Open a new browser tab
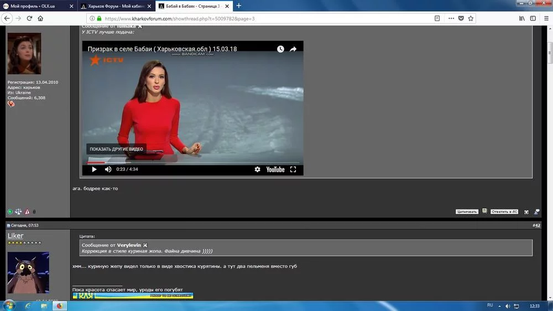 239,6
